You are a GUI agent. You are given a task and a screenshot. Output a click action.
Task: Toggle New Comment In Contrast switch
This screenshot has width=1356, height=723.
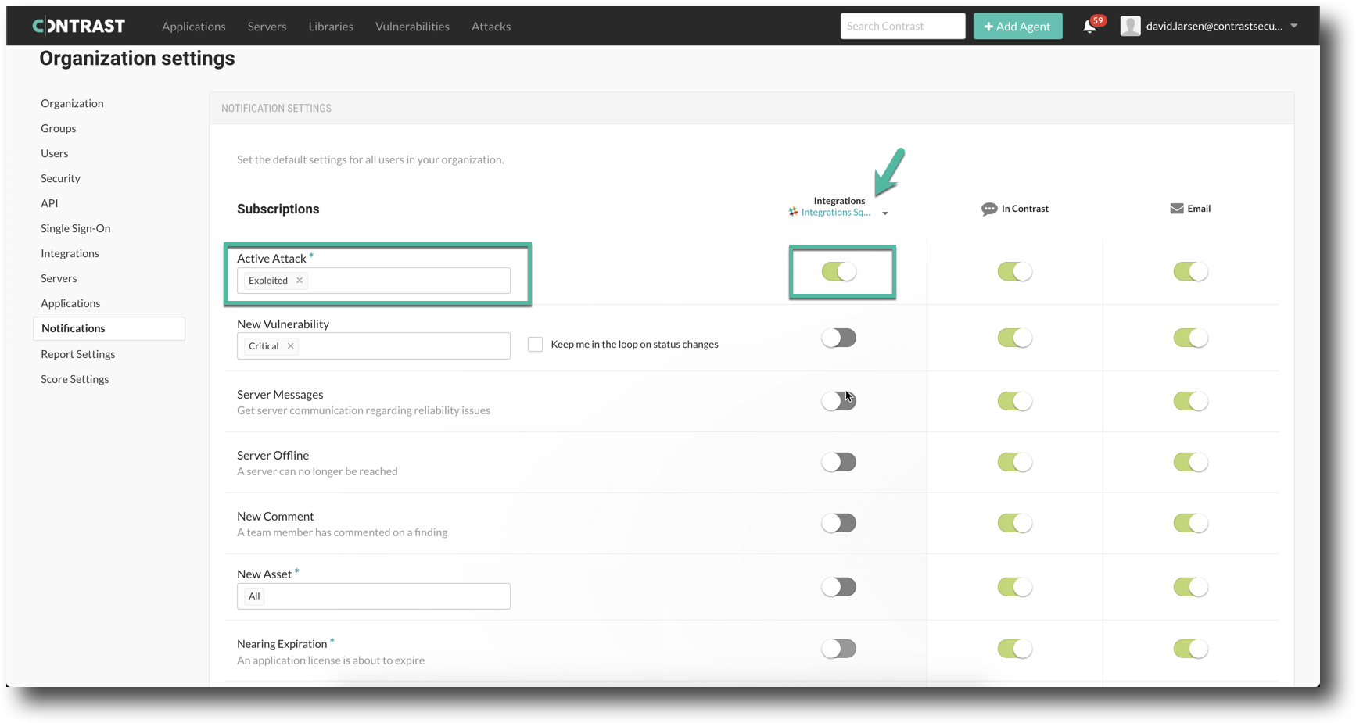[1015, 523]
